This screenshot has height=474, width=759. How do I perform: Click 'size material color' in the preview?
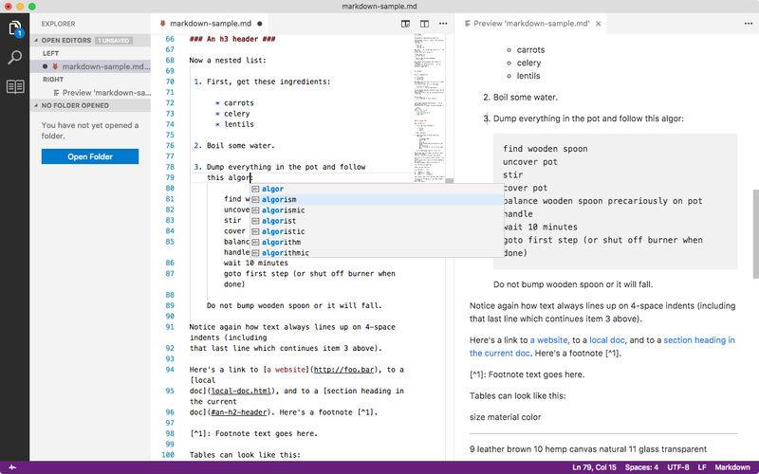[506, 417]
